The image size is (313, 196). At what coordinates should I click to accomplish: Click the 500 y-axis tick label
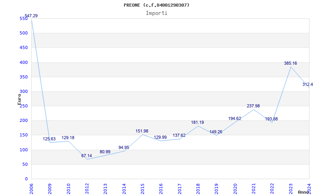pyautogui.click(x=23, y=33)
